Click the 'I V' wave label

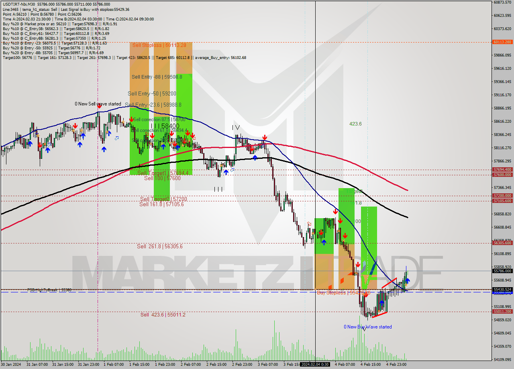(235, 128)
